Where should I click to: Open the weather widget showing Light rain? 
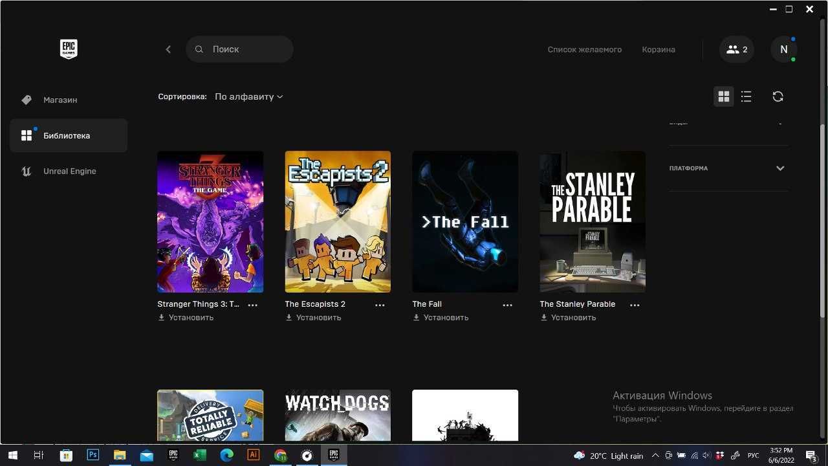coord(609,456)
